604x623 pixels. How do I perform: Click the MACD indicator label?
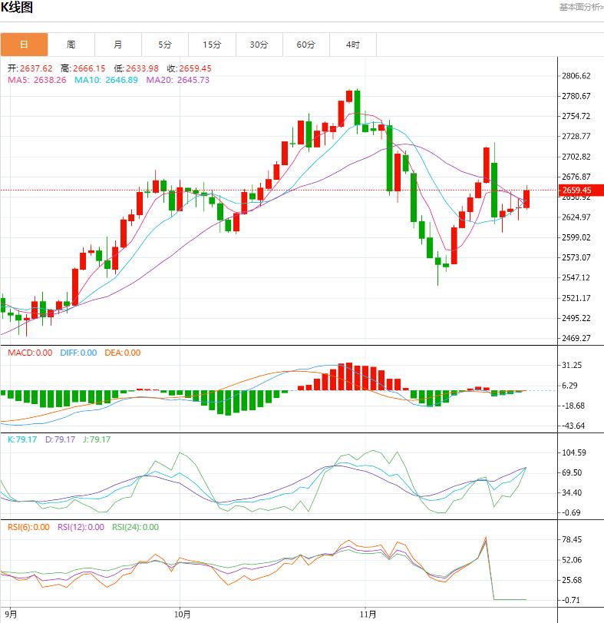pyautogui.click(x=30, y=353)
